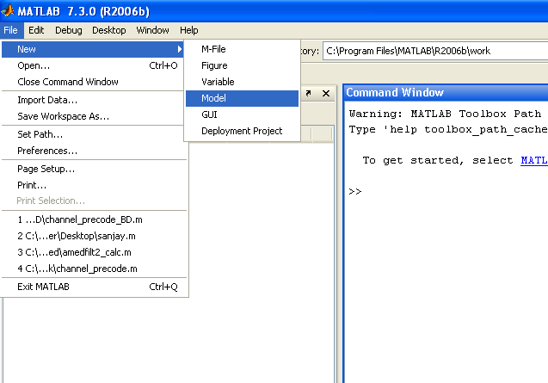The image size is (548, 383).
Task: Open recent file amedfilt2_calc.m
Action: 93,252
